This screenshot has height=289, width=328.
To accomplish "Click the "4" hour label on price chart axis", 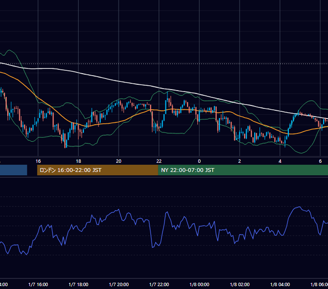I will point(280,161).
